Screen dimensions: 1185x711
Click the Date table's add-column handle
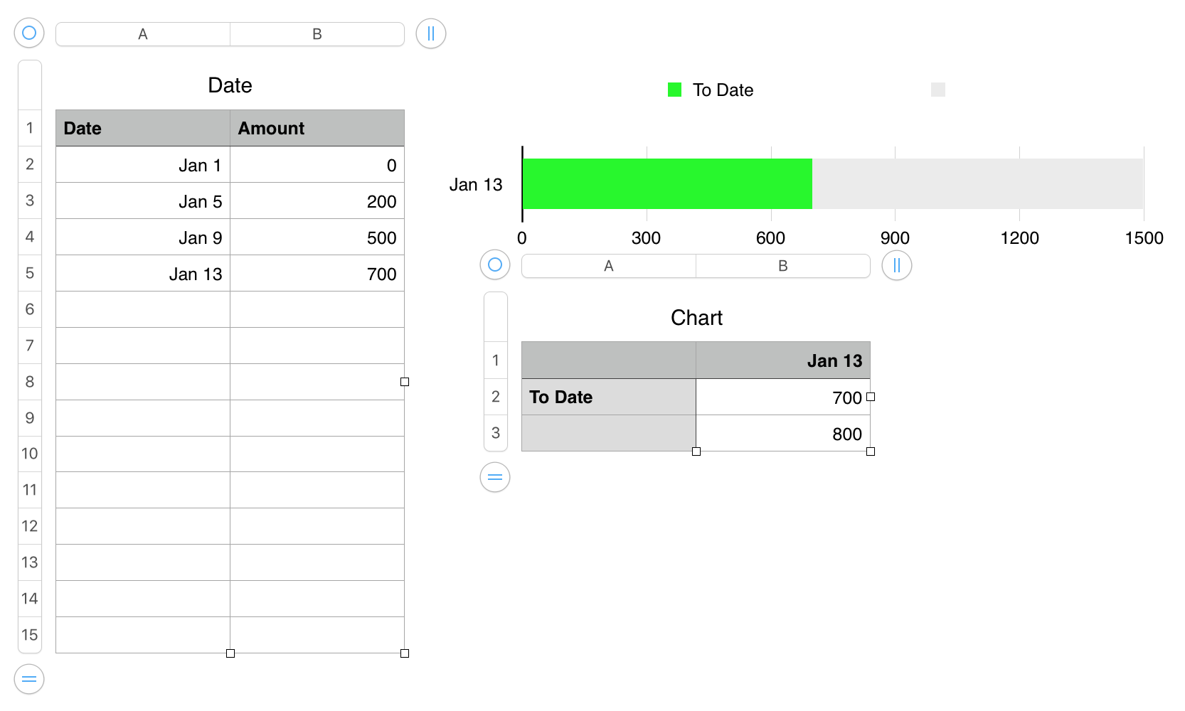pyautogui.click(x=431, y=33)
